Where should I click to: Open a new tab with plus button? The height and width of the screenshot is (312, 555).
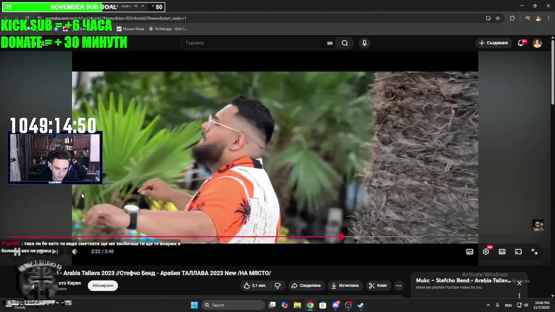pos(153,6)
